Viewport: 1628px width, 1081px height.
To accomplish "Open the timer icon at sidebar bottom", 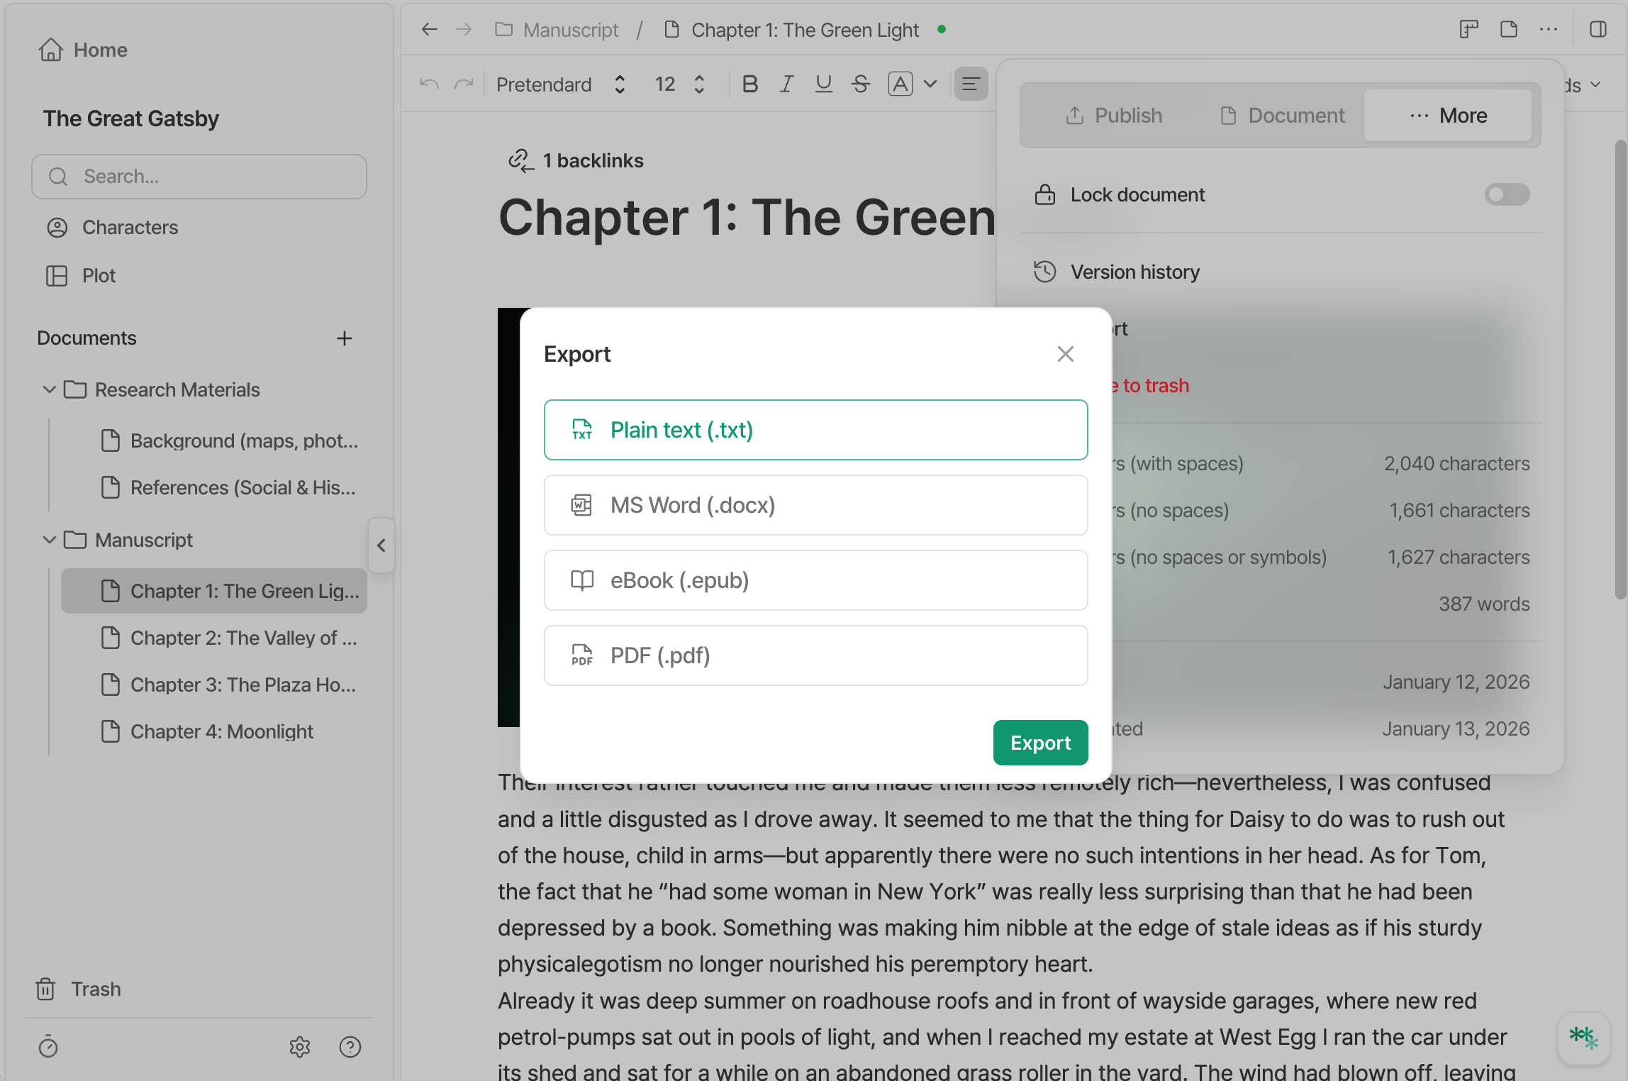I will tap(48, 1046).
